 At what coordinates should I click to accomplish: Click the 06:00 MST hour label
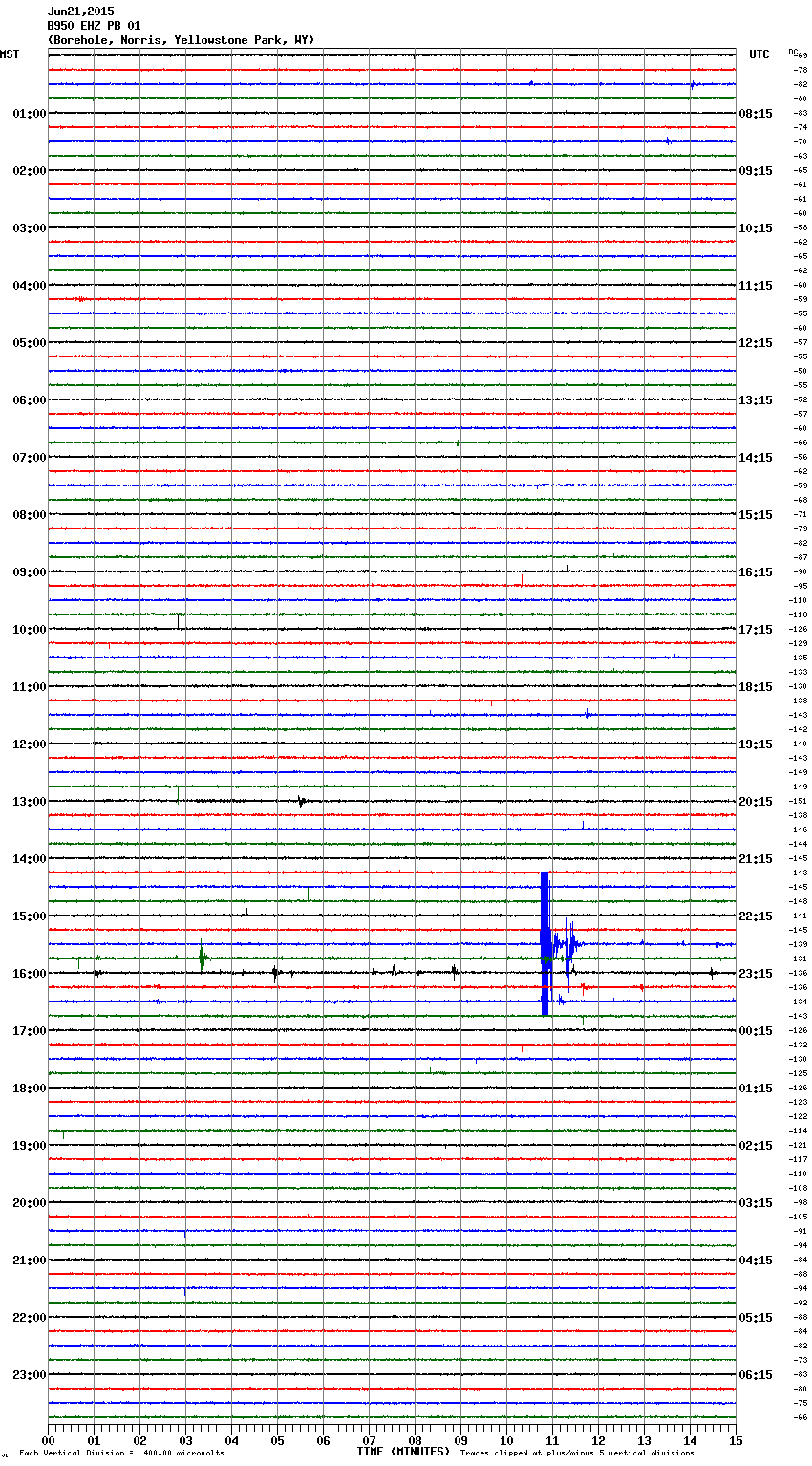coord(30,400)
